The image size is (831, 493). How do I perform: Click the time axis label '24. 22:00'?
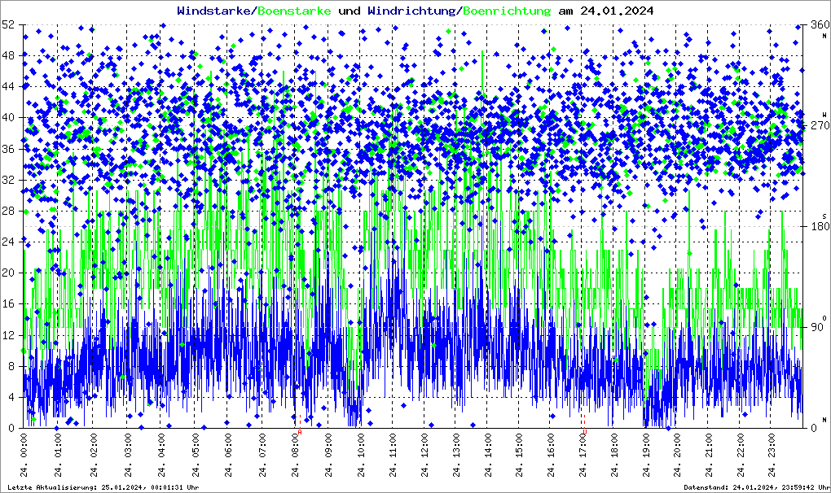(x=740, y=455)
